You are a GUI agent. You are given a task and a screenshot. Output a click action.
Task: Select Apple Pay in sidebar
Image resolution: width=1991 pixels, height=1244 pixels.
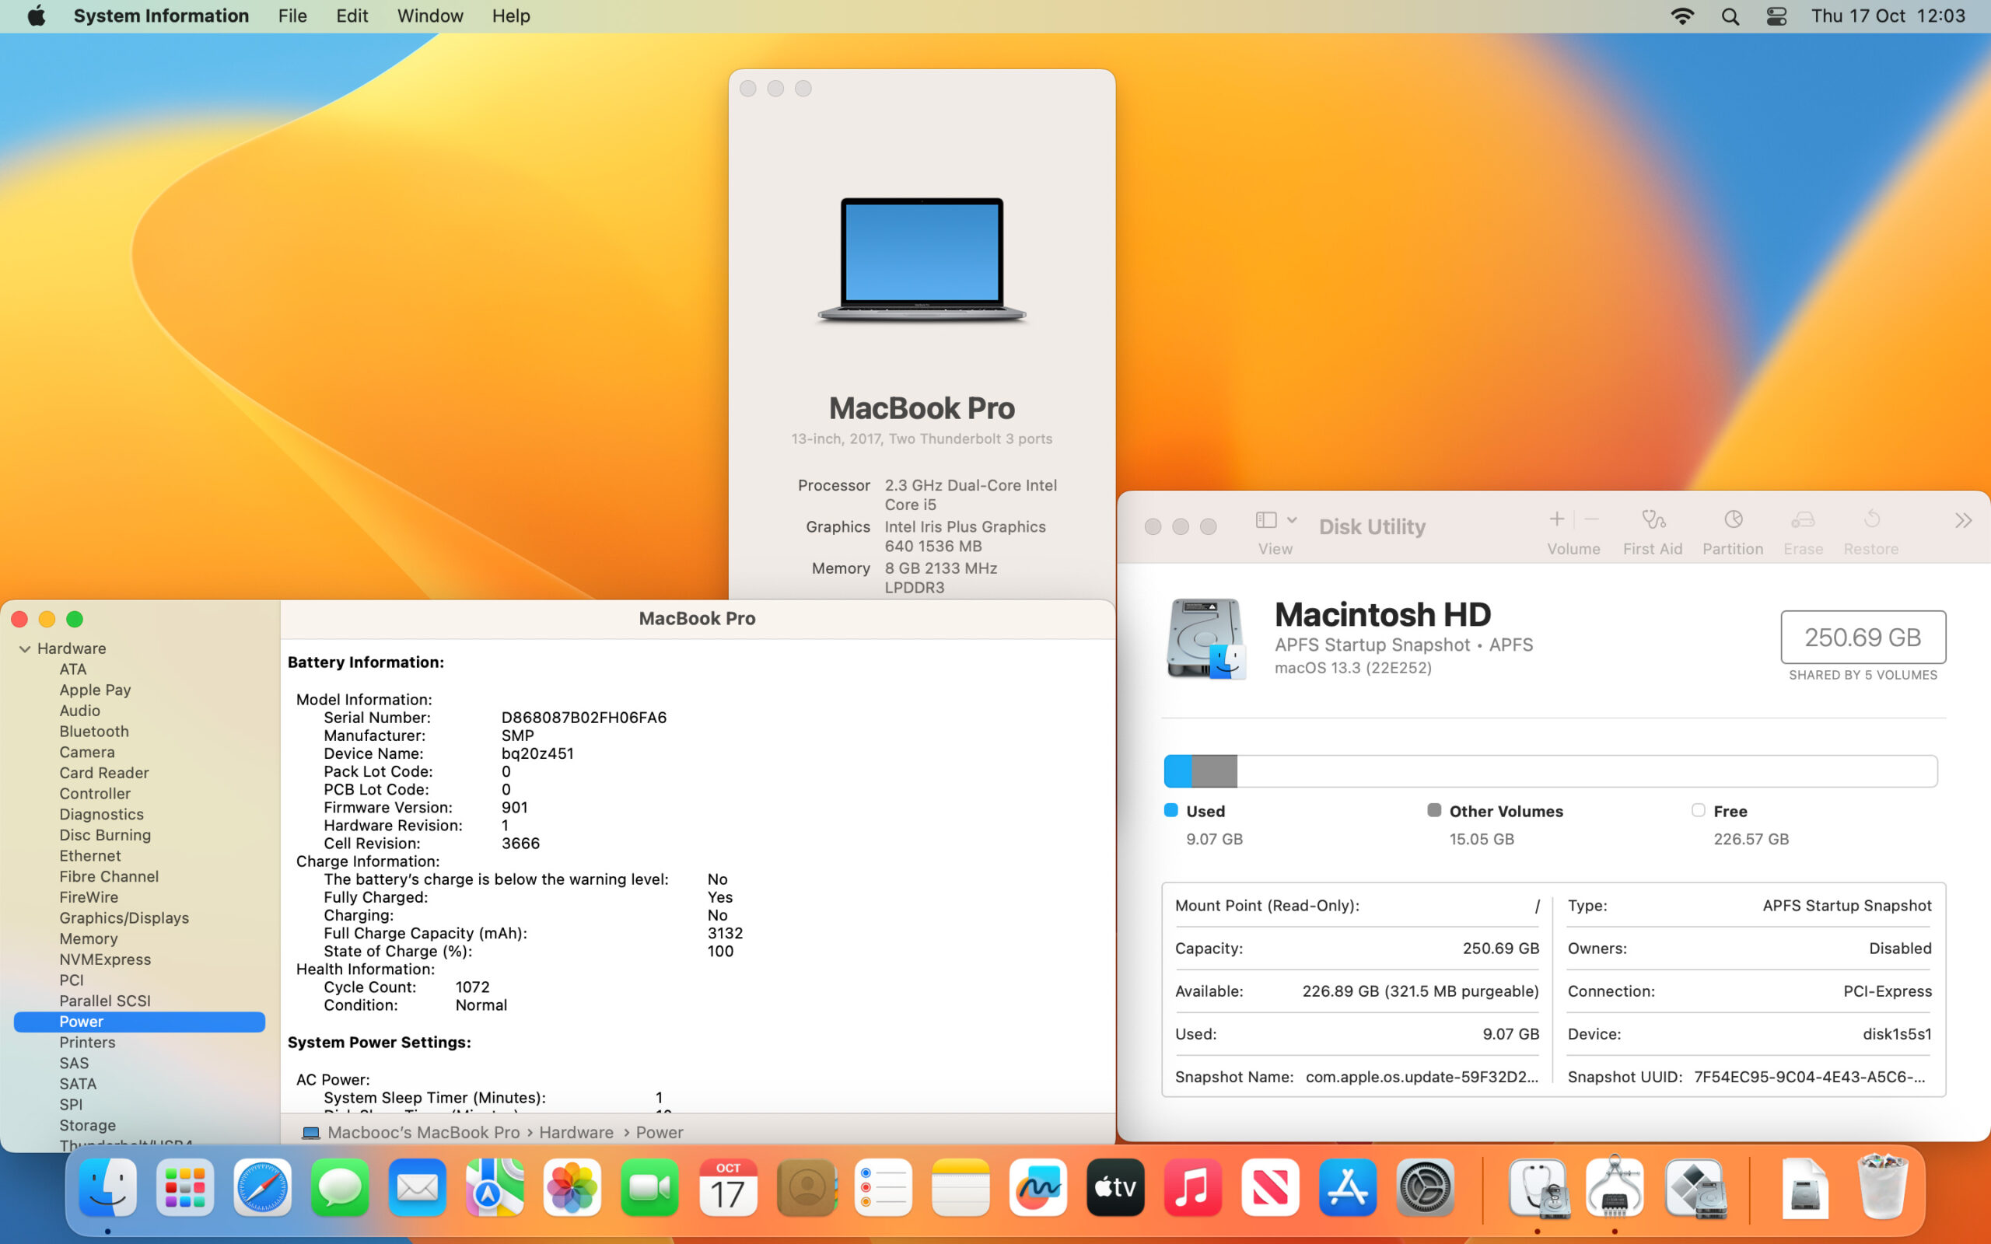(95, 690)
